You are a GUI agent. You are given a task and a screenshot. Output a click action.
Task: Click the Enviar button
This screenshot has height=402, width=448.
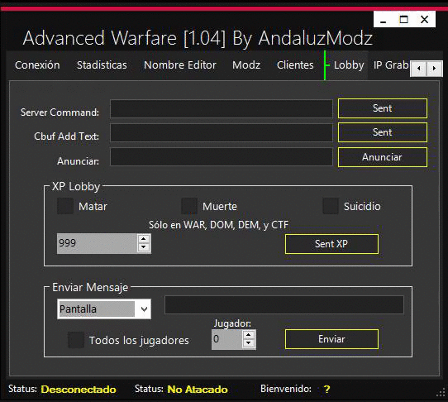click(331, 339)
